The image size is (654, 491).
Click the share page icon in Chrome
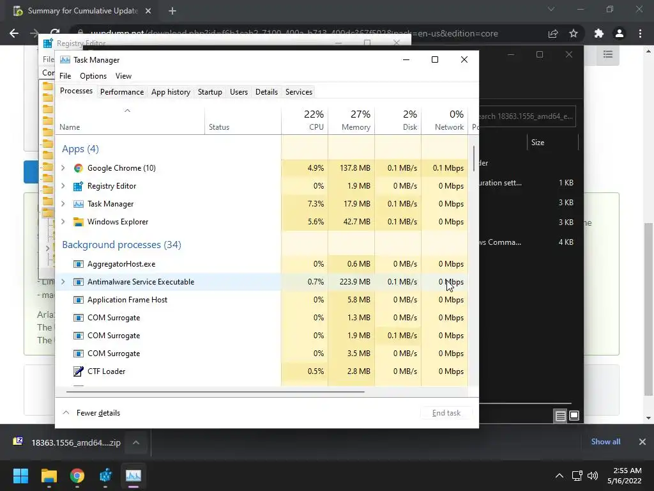tap(553, 33)
